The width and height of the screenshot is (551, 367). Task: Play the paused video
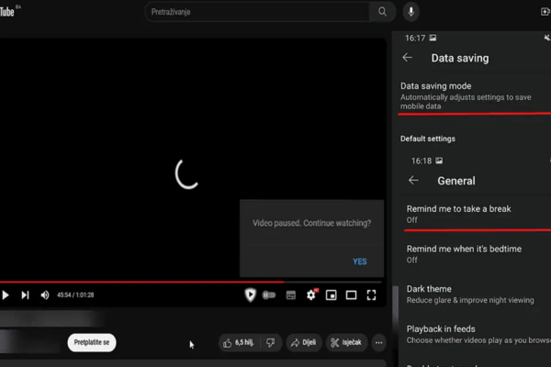coord(6,295)
